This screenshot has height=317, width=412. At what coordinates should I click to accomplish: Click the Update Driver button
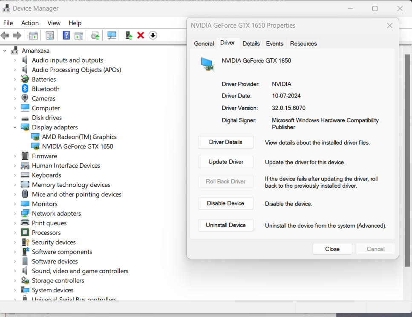tap(225, 162)
